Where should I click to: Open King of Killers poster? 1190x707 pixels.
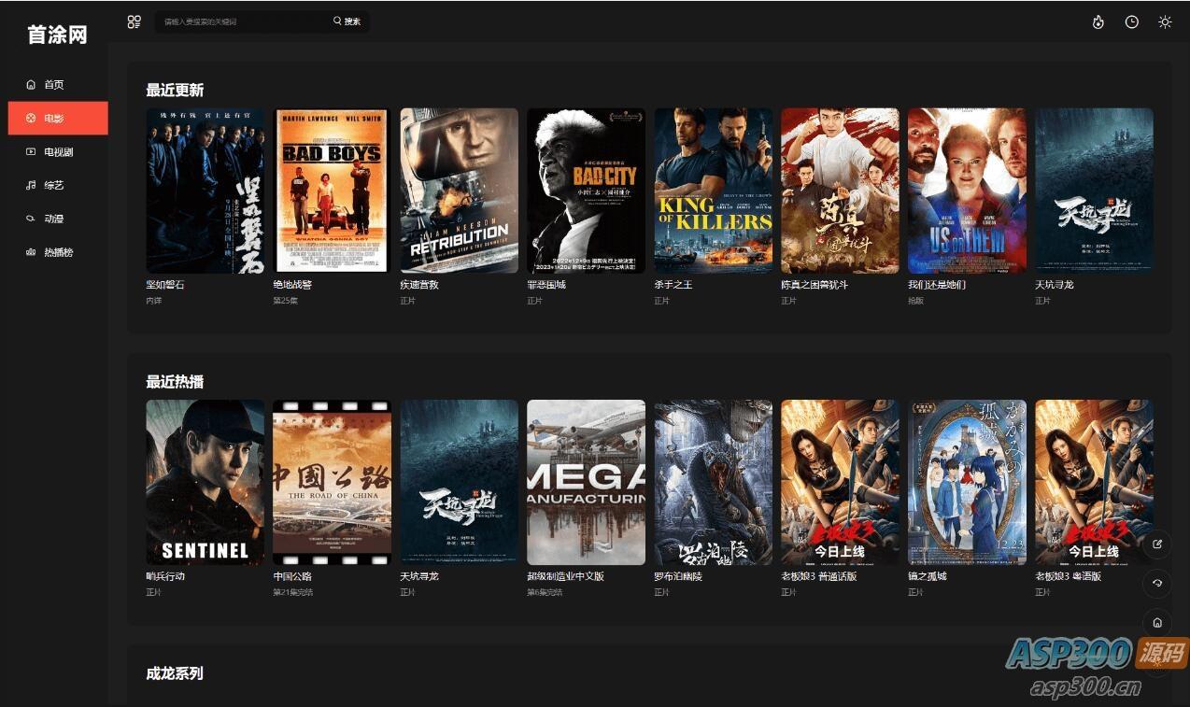pos(713,191)
